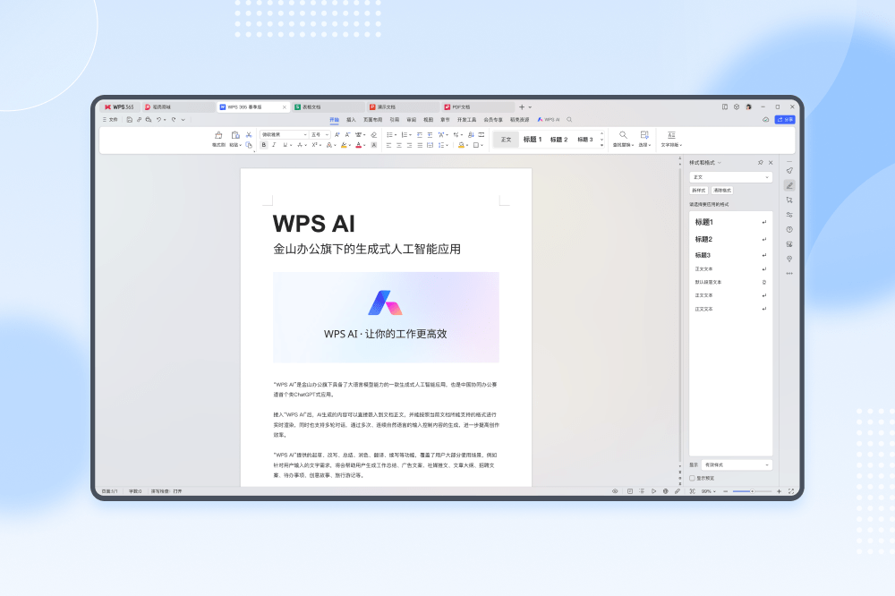This screenshot has height=596, width=895.
Task: Enable the show preview checkbox in styles panel
Action: point(692,478)
